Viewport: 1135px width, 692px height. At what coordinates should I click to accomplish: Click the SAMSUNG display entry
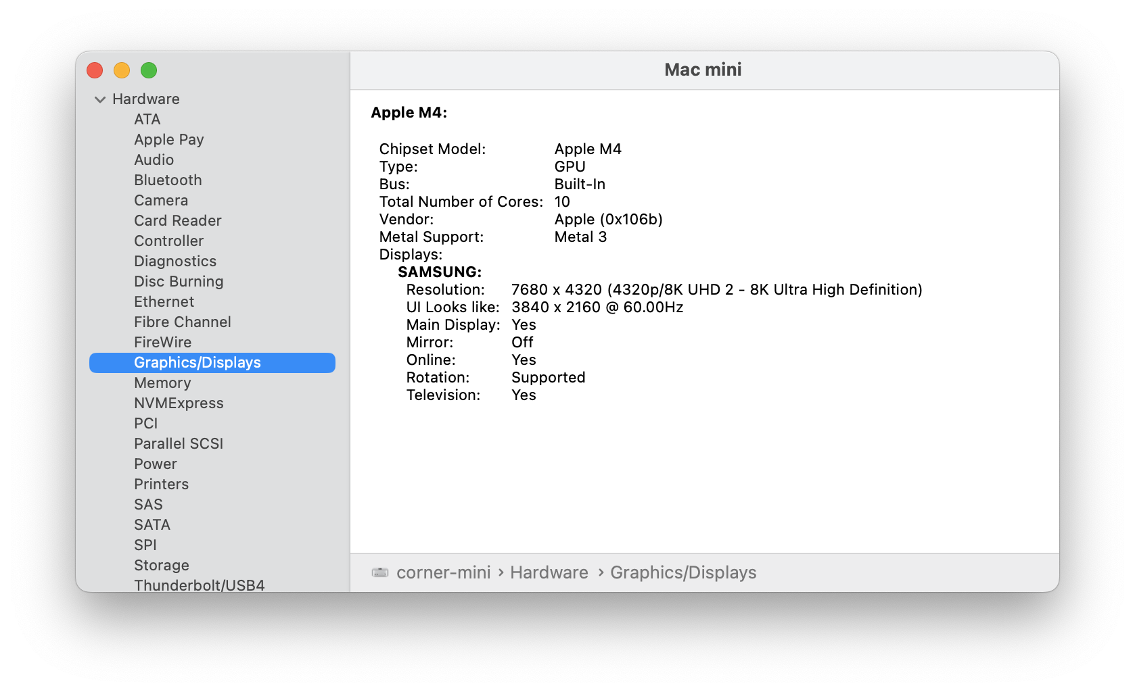[x=438, y=272]
